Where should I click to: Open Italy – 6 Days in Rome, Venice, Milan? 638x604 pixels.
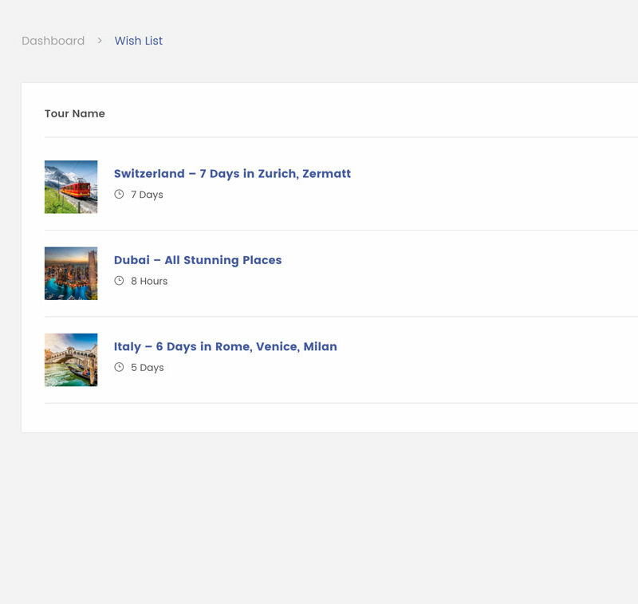(225, 346)
